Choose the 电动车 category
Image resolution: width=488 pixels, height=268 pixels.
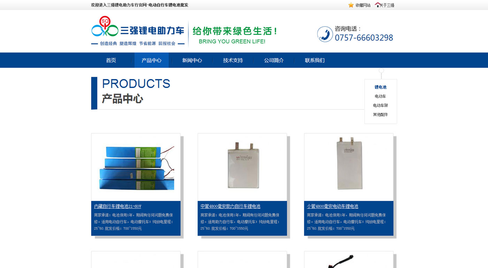(x=381, y=96)
